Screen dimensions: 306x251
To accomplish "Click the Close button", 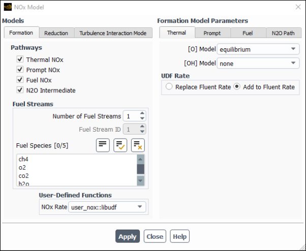I will point(155,236).
